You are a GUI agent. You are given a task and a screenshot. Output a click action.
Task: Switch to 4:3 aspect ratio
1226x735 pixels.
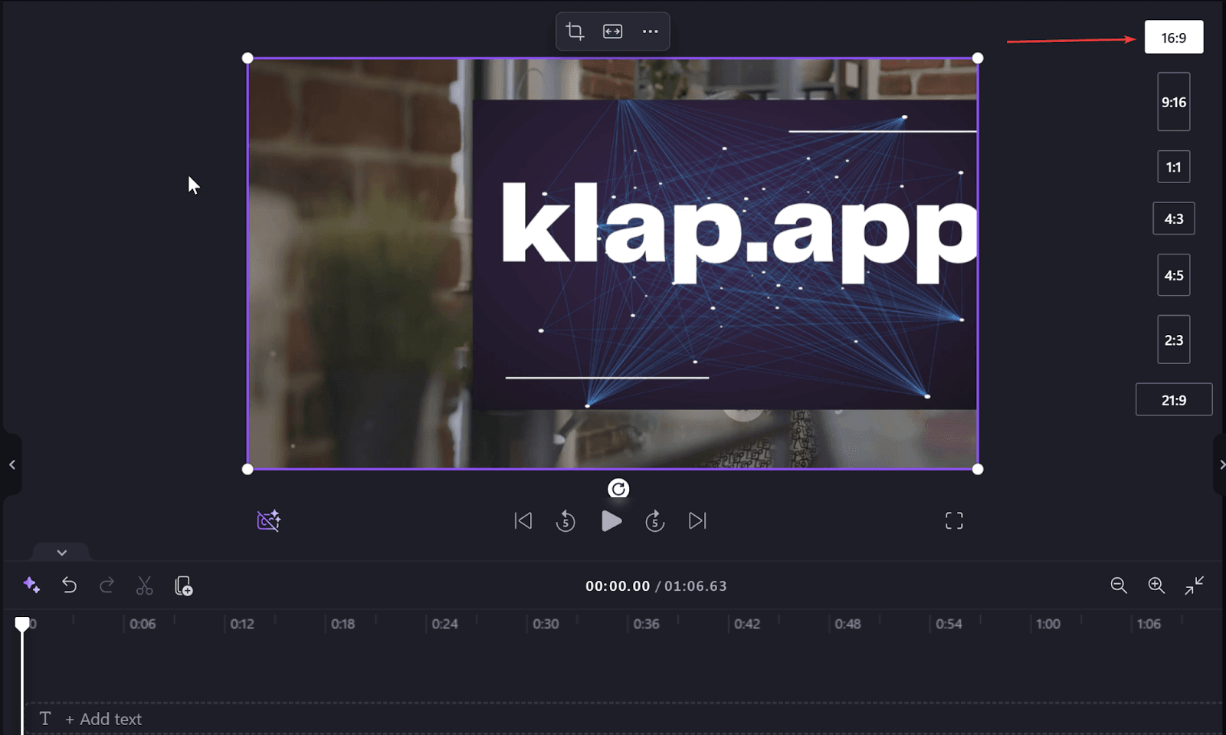click(x=1173, y=218)
